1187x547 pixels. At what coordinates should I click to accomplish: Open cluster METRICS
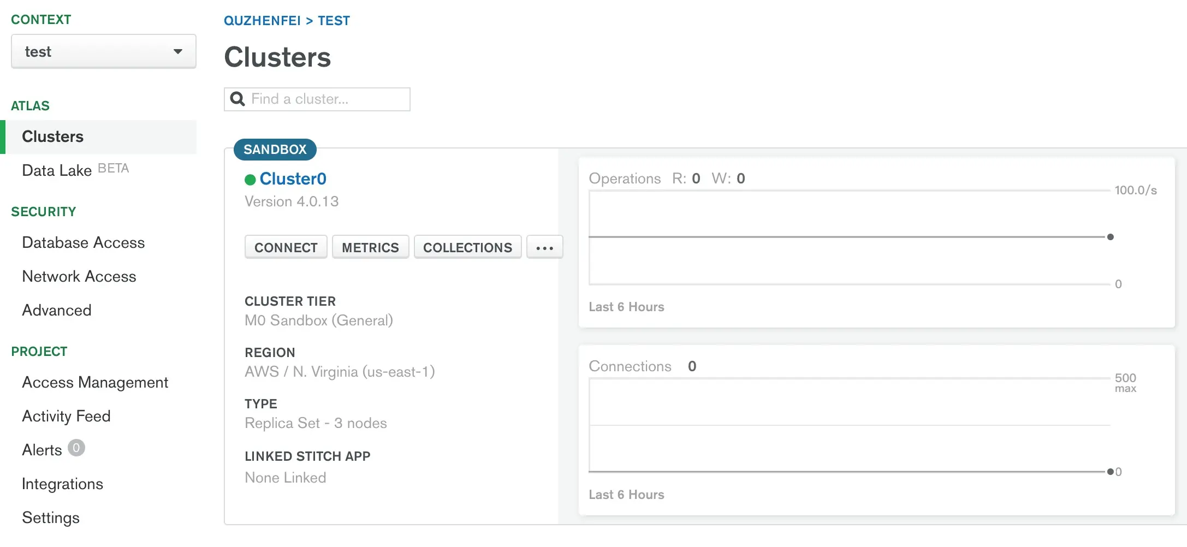click(x=370, y=248)
